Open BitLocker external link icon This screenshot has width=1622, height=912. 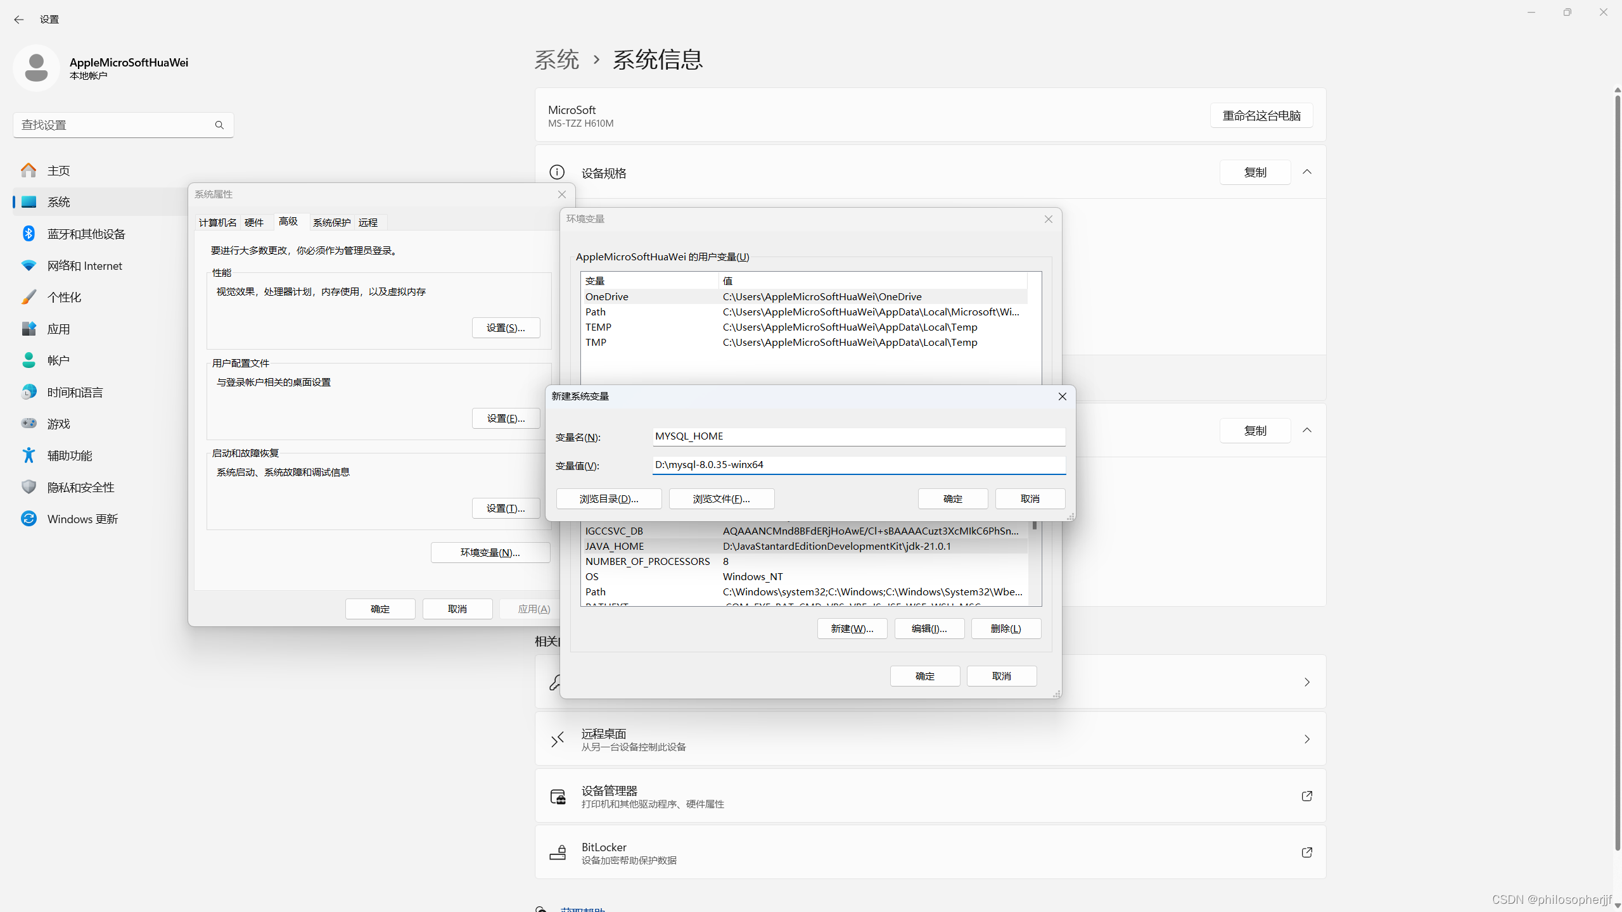[1306, 852]
